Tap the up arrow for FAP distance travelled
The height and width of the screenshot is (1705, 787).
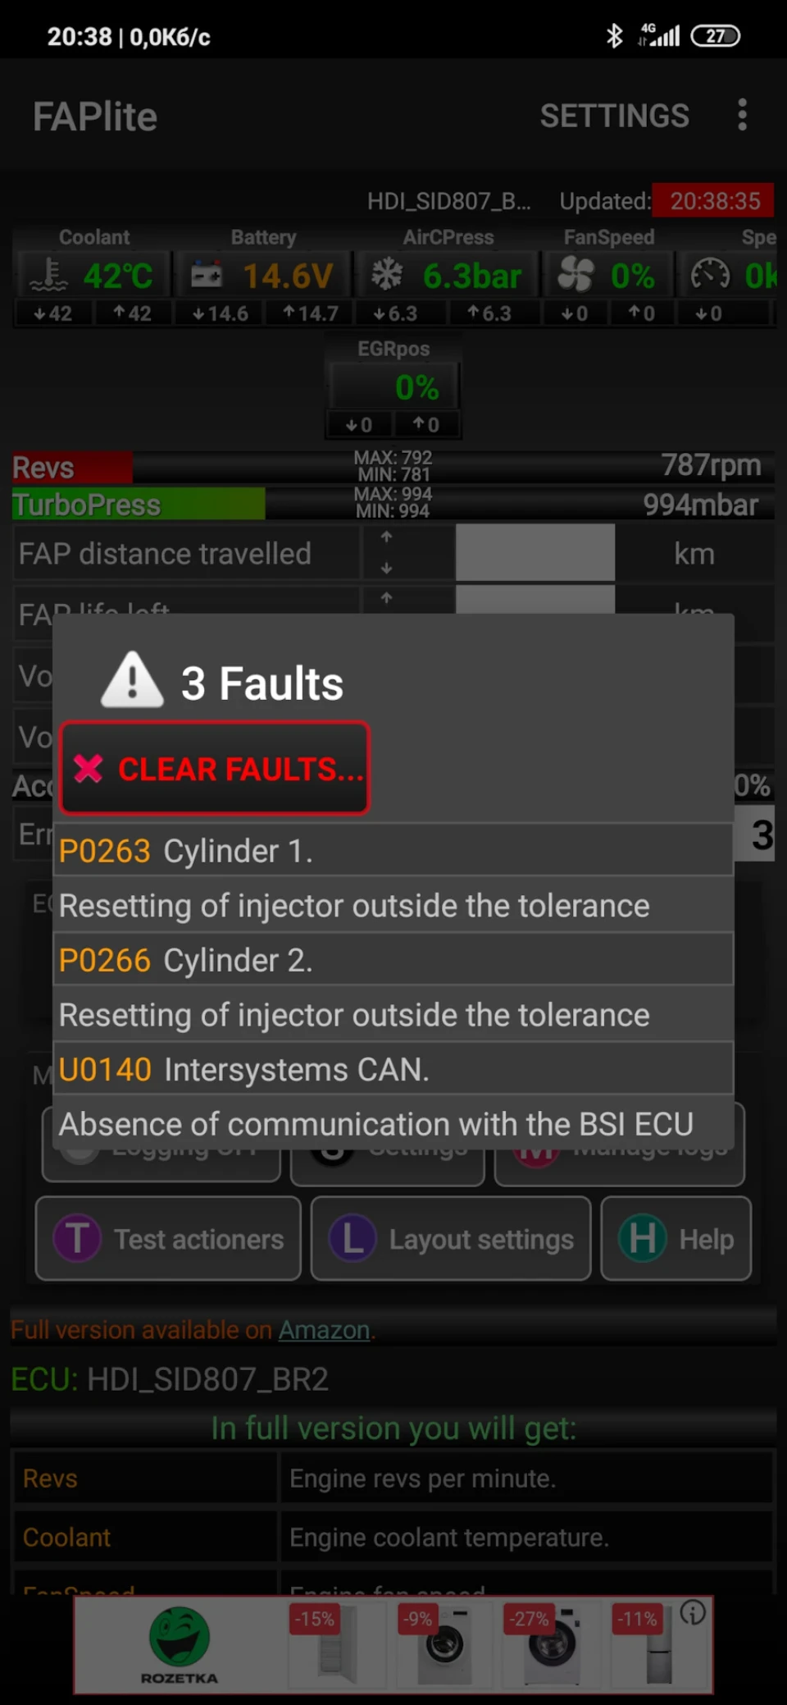(386, 537)
